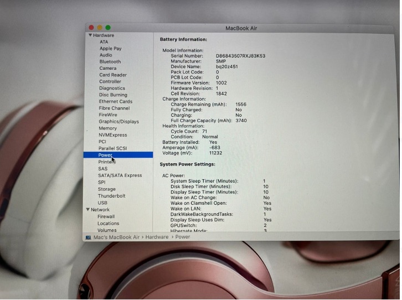Click Firmware Version value 1002

(221, 83)
